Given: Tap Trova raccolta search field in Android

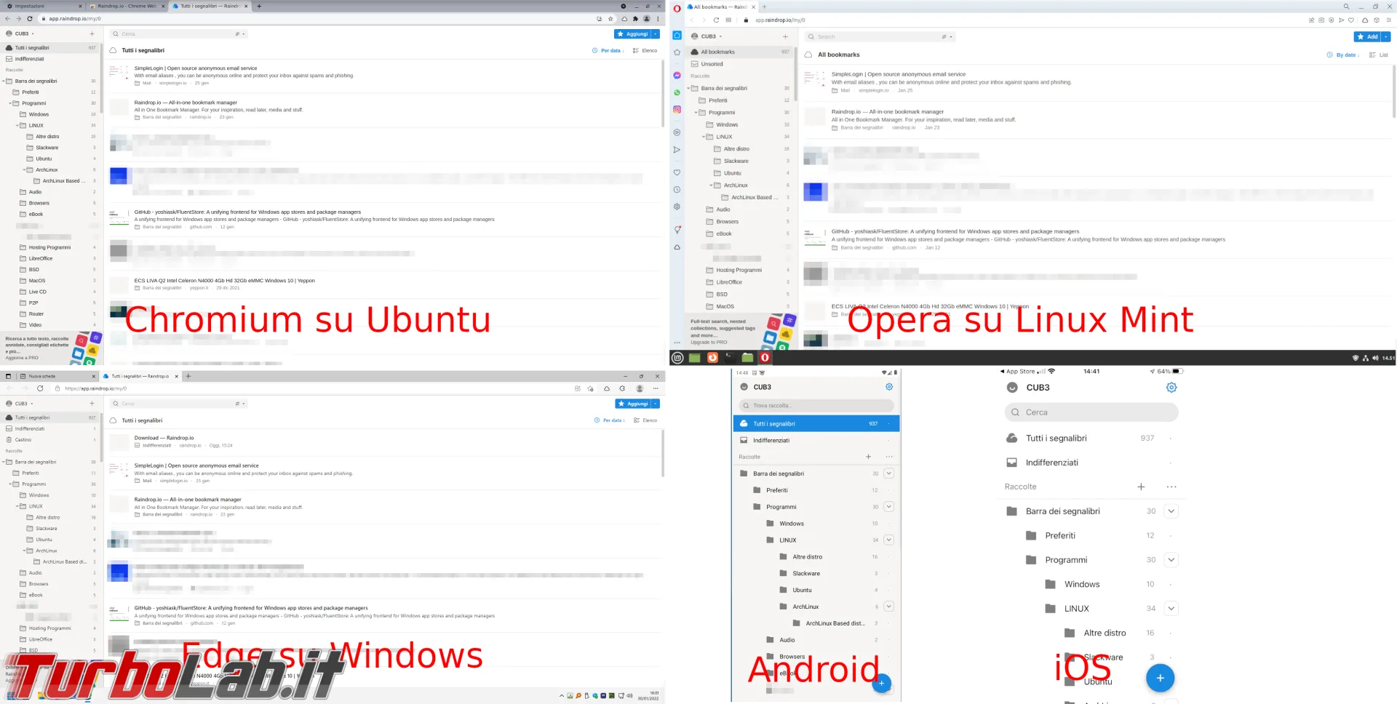Looking at the screenshot, I should pyautogui.click(x=816, y=405).
